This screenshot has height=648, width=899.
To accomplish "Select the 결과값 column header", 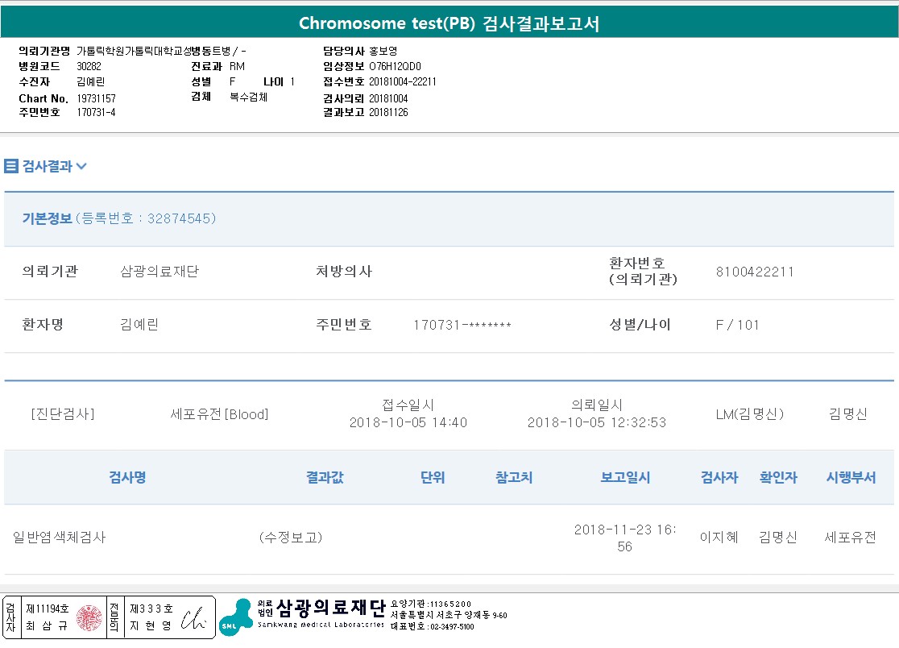I will pos(325,477).
